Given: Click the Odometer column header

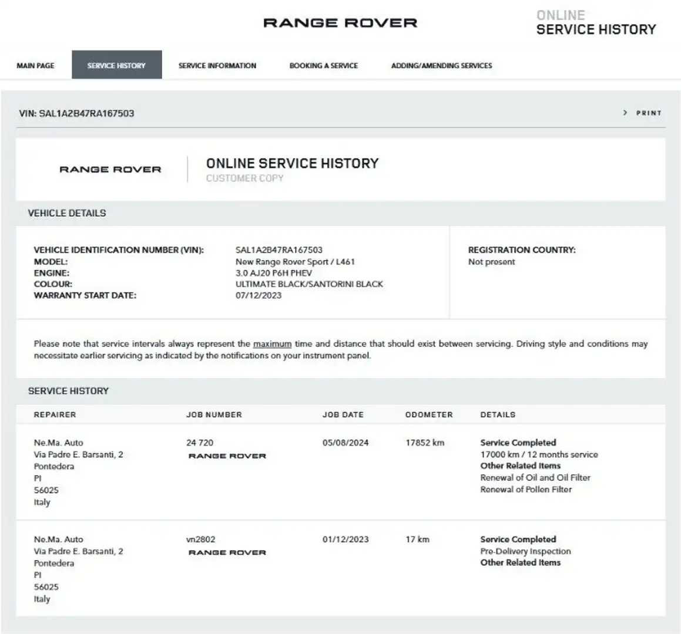Looking at the screenshot, I should tap(429, 414).
